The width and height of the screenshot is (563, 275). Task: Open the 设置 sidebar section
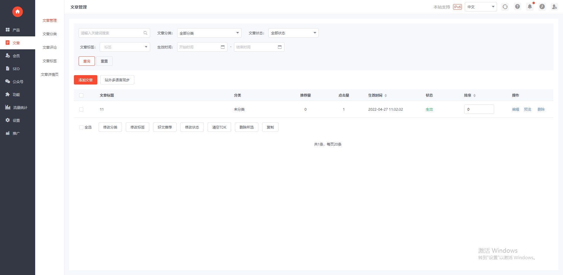(18, 120)
